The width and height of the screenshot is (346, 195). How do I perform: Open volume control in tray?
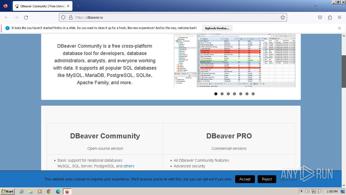307,191
